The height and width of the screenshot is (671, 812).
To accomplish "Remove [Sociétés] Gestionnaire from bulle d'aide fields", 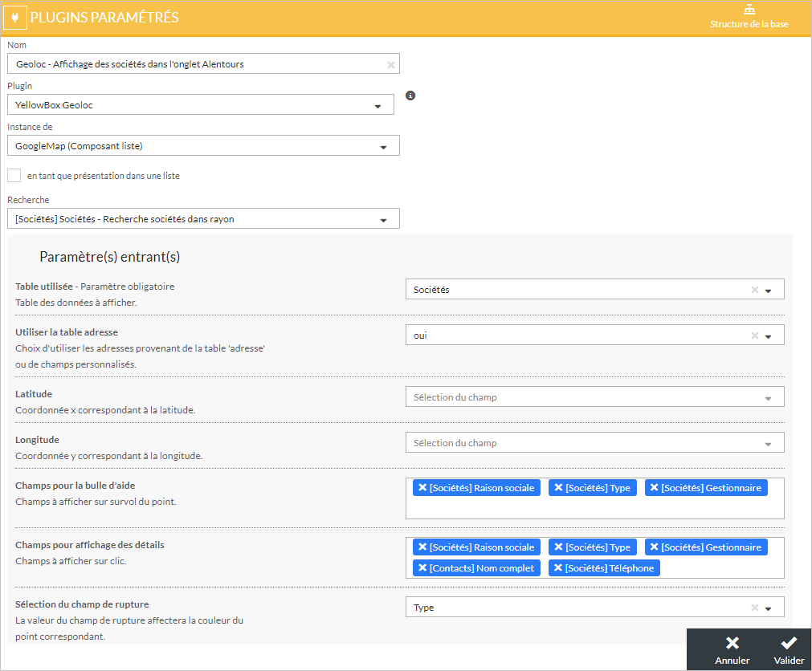I will point(654,488).
